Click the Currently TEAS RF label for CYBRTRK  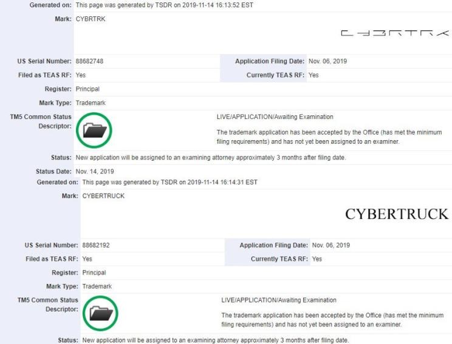[x=275, y=75]
